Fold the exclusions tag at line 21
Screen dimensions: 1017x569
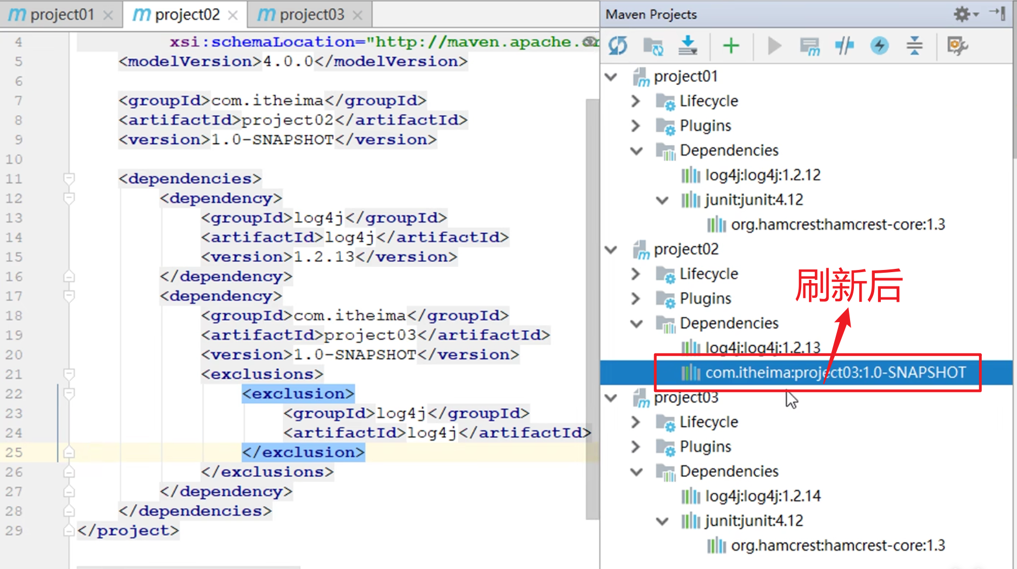(69, 374)
